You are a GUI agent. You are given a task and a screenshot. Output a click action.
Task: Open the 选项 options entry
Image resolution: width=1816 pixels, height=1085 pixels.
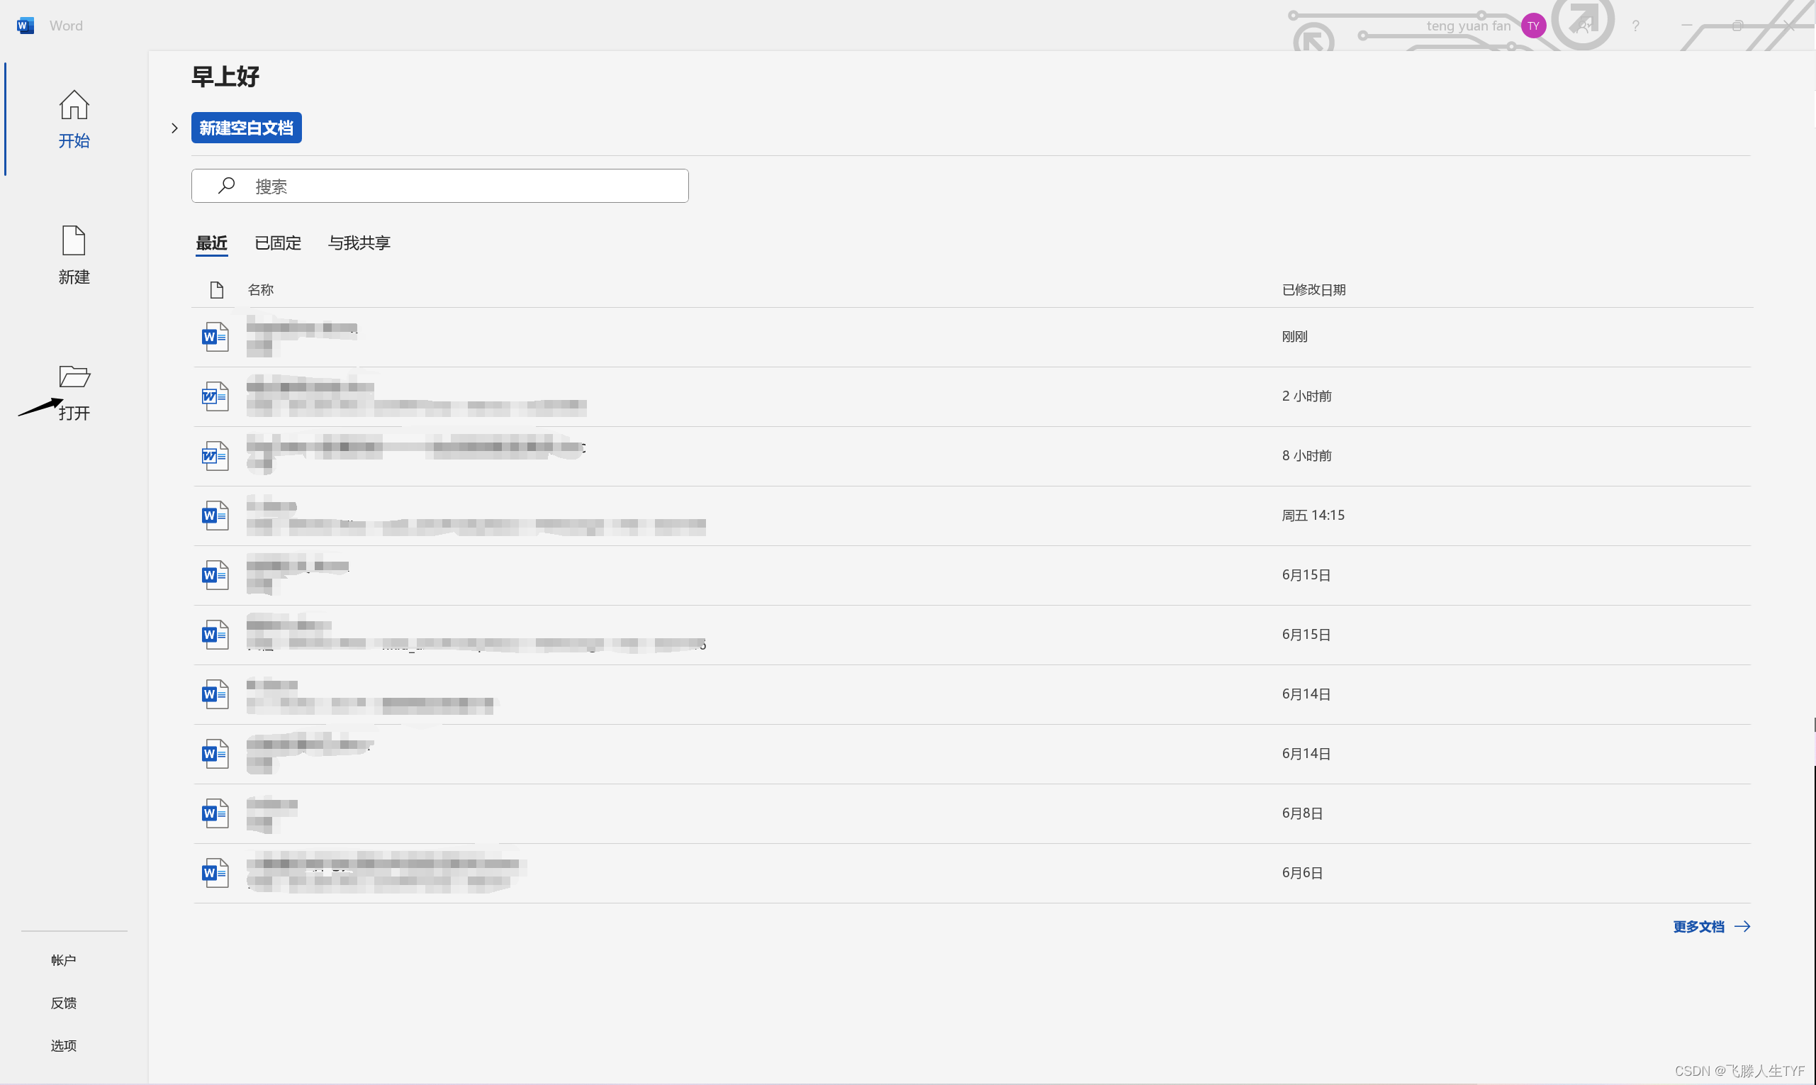pos(64,1045)
